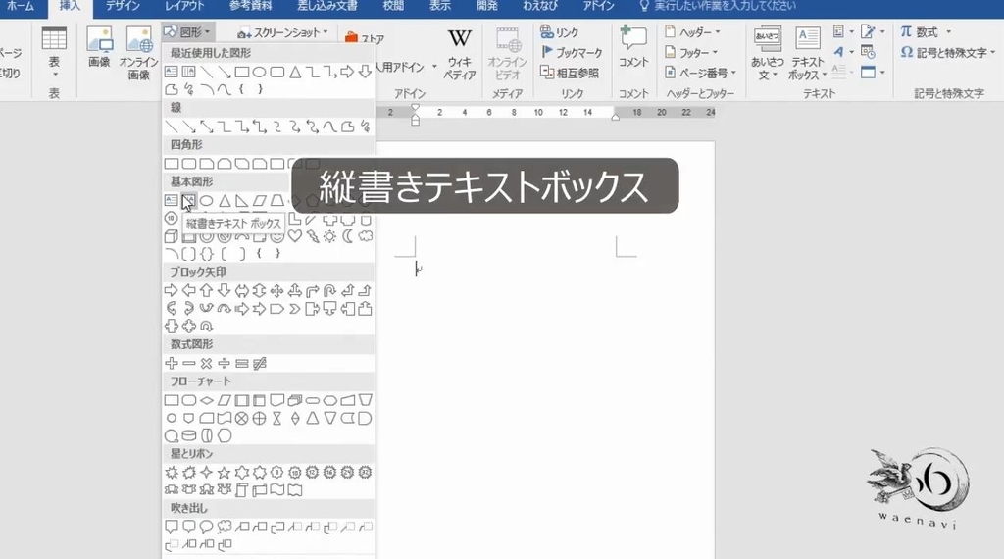The image size is (1004, 559).
Task: Click the ブックマーク button
Action: [572, 53]
